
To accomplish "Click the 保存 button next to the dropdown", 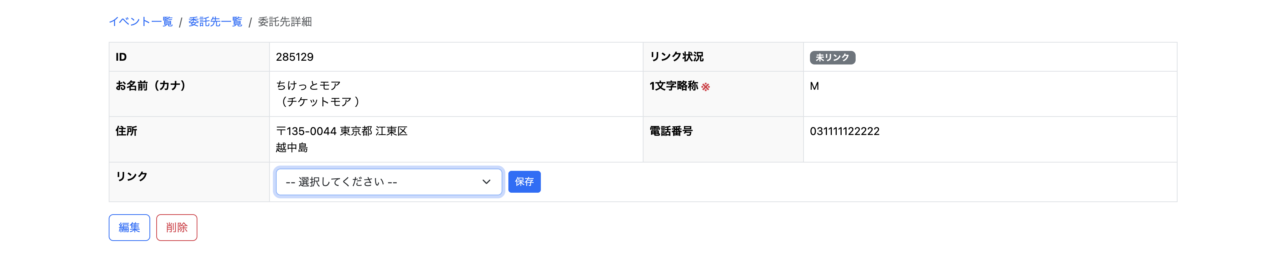I will click(524, 181).
